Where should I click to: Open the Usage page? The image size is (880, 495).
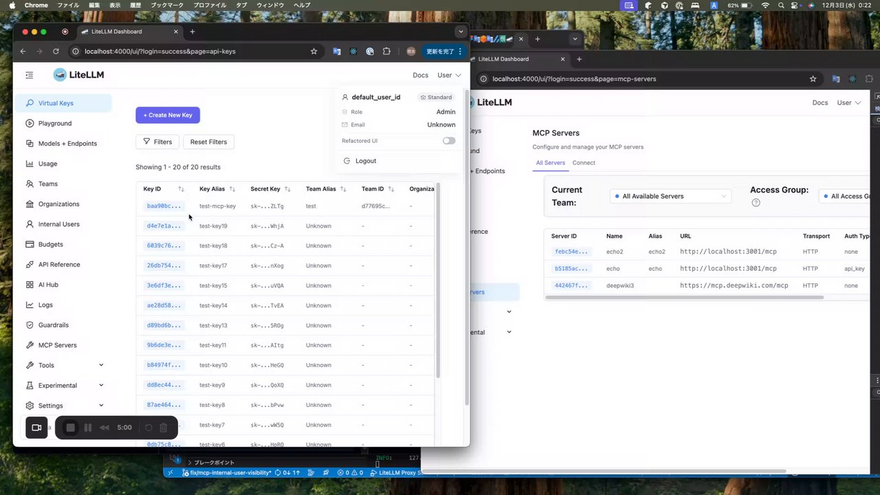coord(64,164)
